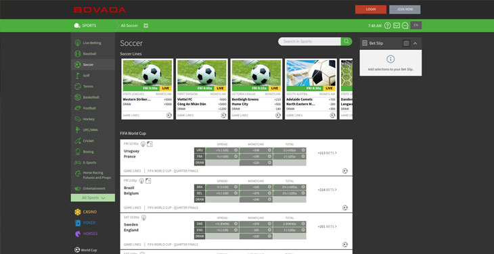Image resolution: width=494 pixels, height=254 pixels.
Task: Click the Horse Racing Futures icon
Action: [x=78, y=174]
